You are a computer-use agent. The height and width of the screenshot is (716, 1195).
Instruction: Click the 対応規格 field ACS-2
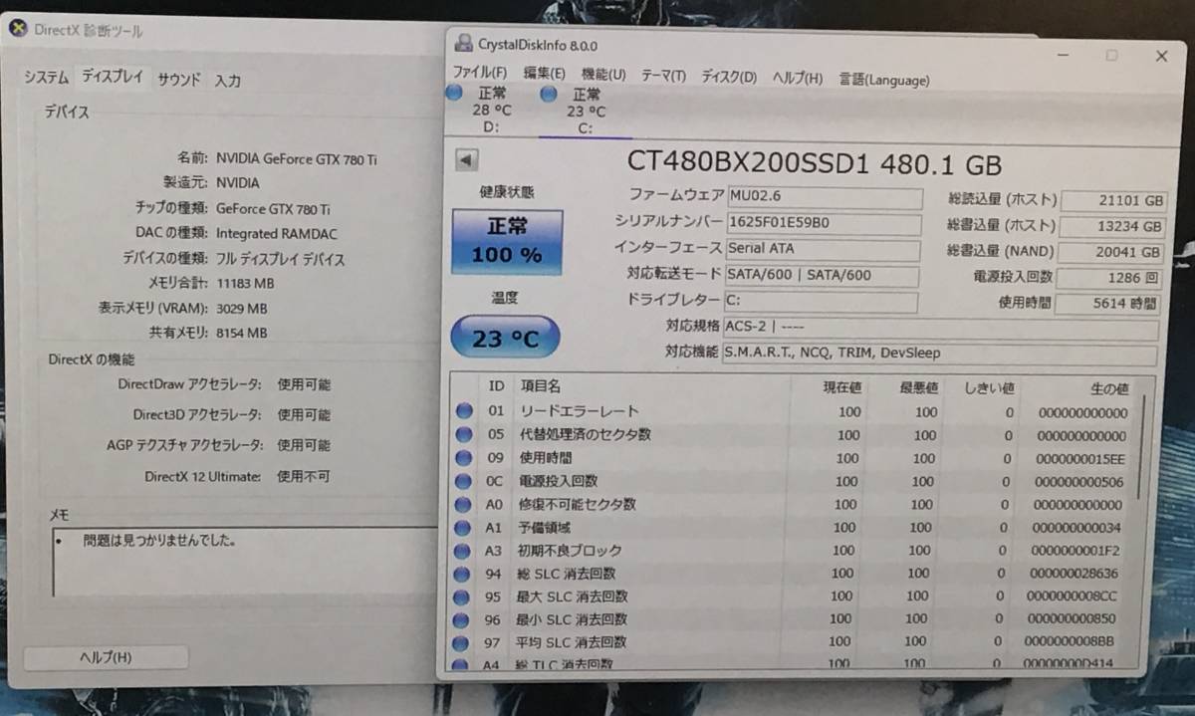940,329
